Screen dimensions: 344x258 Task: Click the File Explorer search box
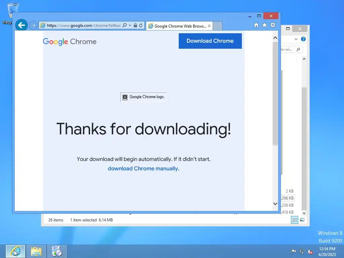[291, 50]
